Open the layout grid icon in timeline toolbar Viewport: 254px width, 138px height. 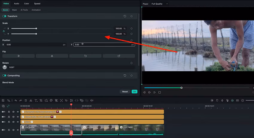click(3, 101)
